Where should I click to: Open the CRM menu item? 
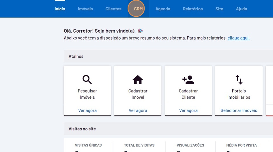[x=138, y=9]
